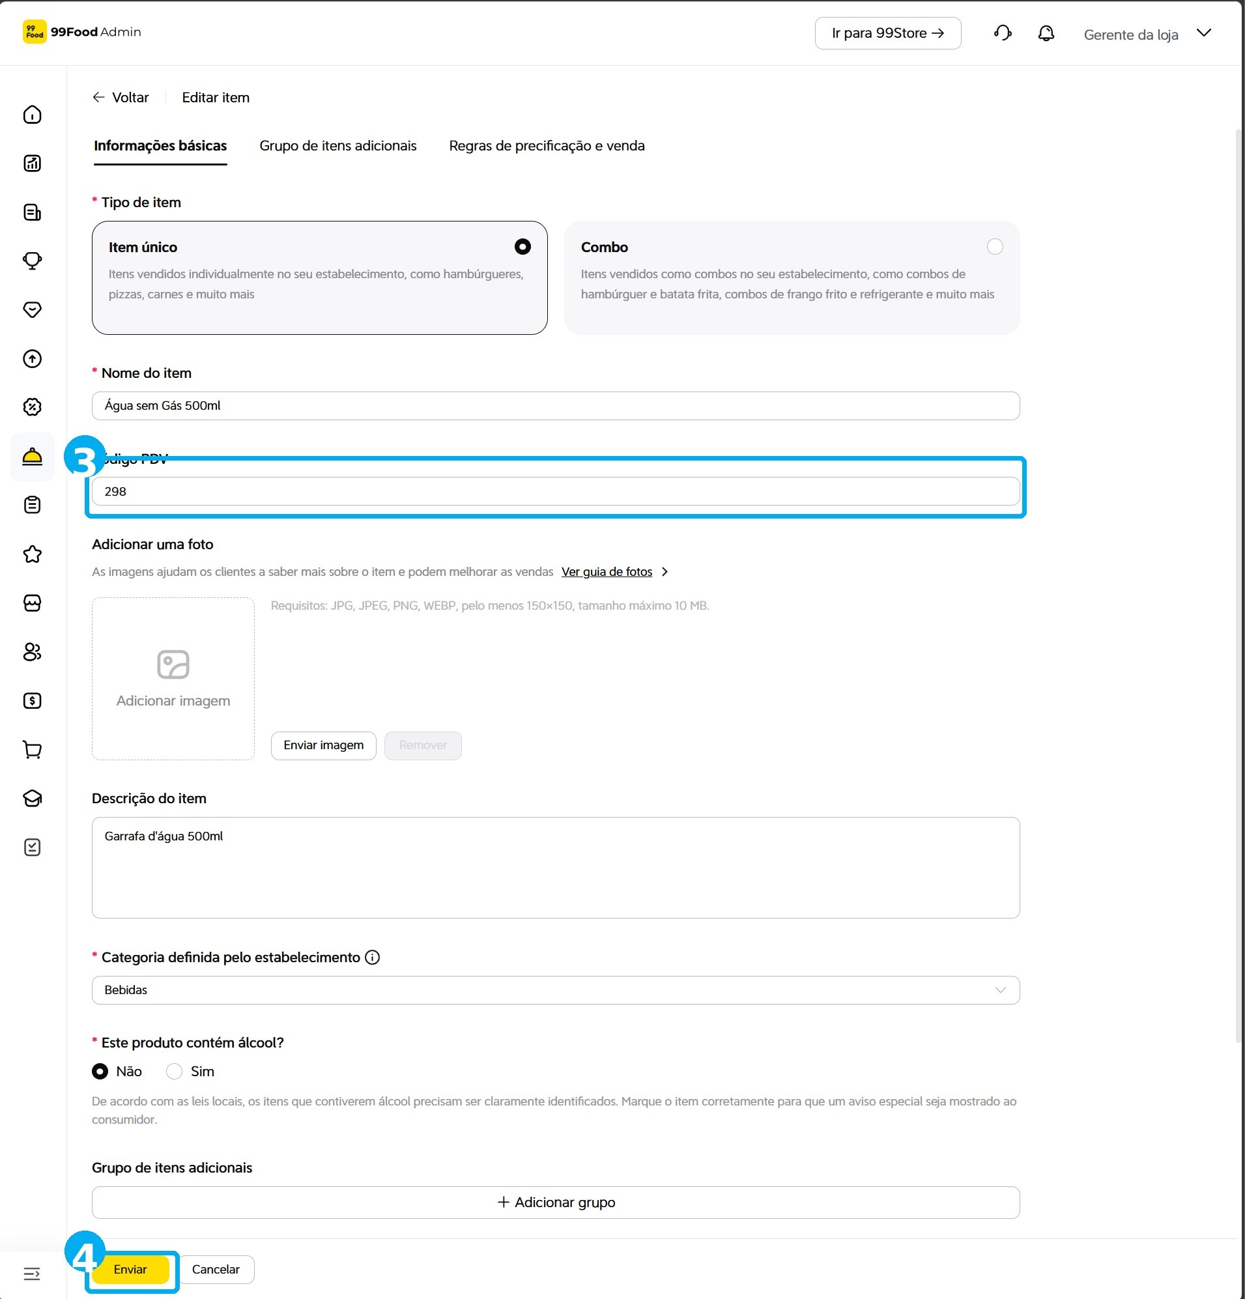Go to 99Store via header button
1245x1299 pixels.
pyautogui.click(x=888, y=33)
